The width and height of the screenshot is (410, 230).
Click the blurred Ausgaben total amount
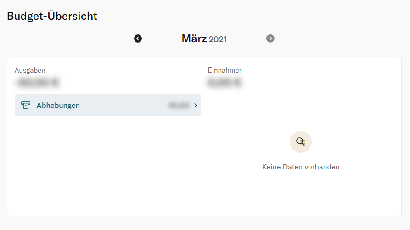pos(37,82)
